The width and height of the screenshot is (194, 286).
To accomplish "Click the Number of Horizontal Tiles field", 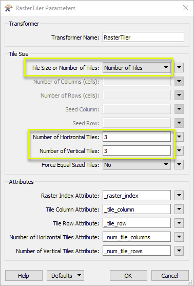I will coord(137,137).
